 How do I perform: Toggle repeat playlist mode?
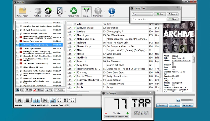[18, 90]
